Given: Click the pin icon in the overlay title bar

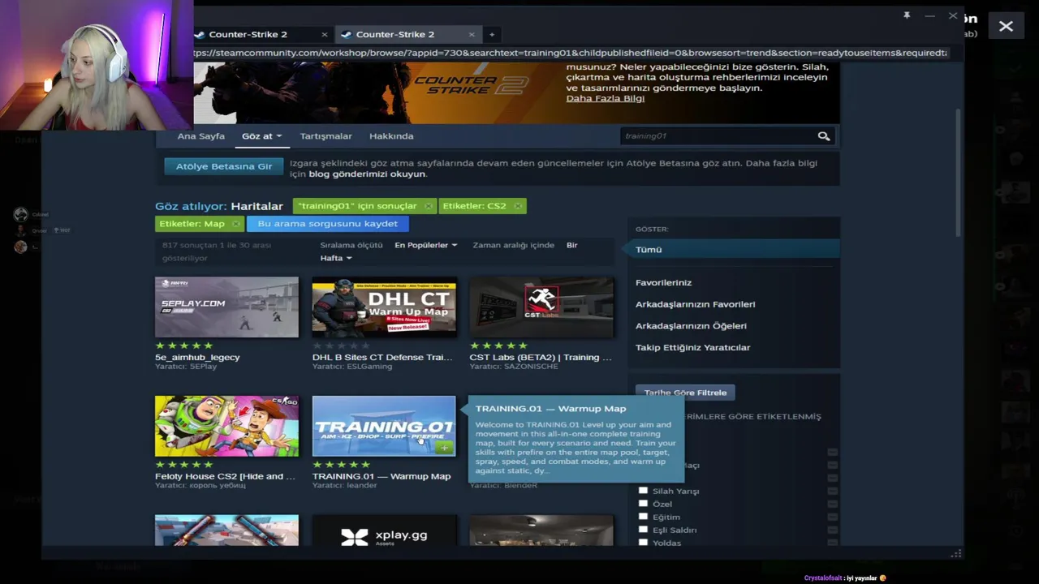Looking at the screenshot, I should pyautogui.click(x=907, y=15).
